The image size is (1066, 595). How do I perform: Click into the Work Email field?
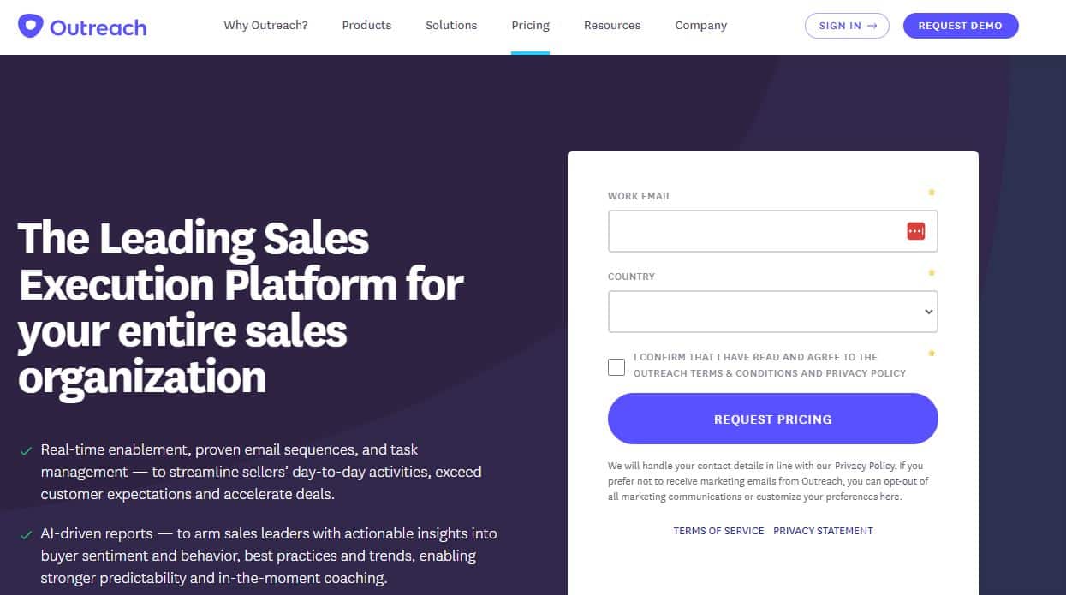(753, 231)
